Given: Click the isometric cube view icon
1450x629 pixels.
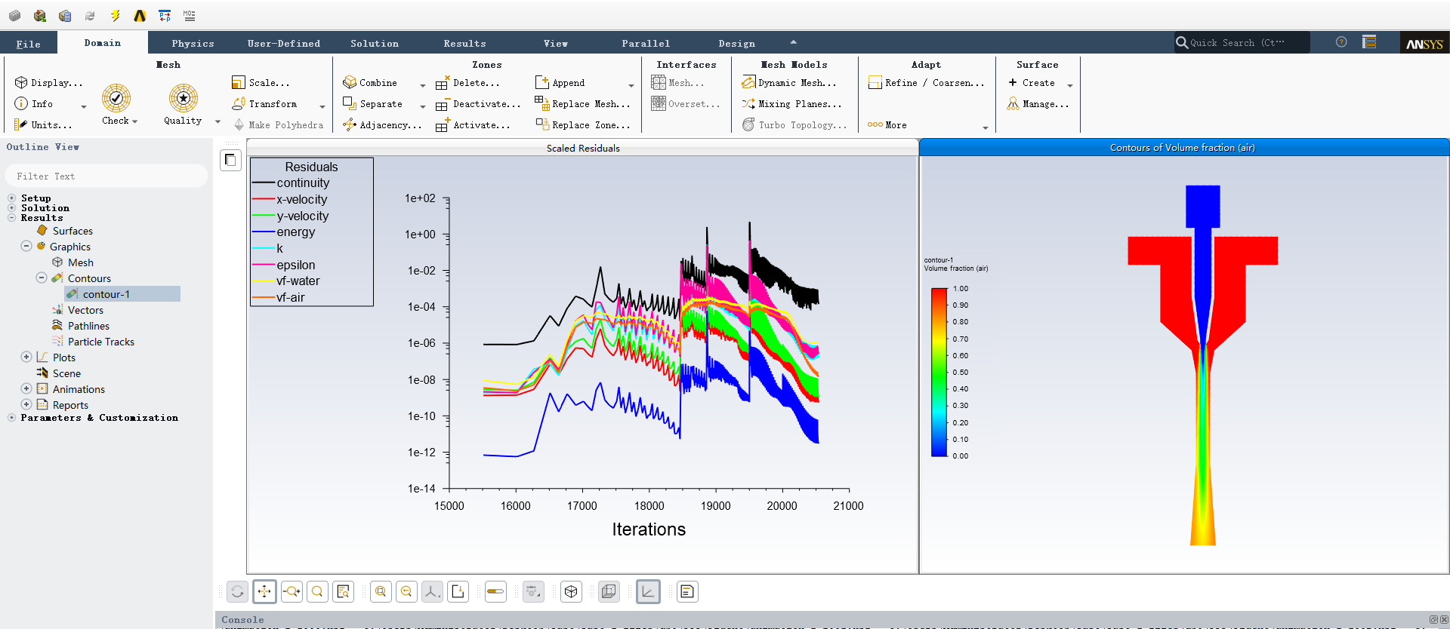Looking at the screenshot, I should (x=572, y=592).
